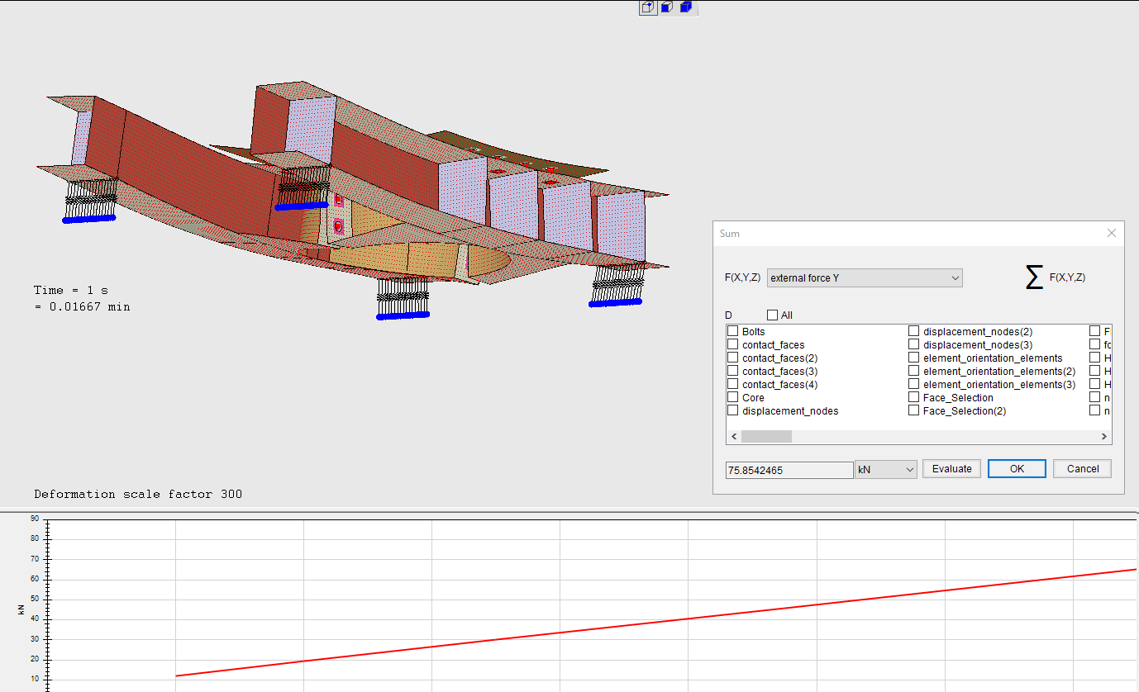Screen dimensions: 1139x692
Task: Close the Sum dialog with X
Action: pyautogui.click(x=1112, y=234)
